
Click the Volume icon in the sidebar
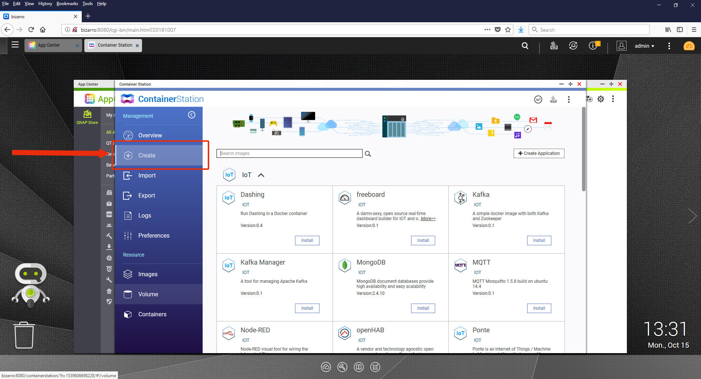coord(128,294)
